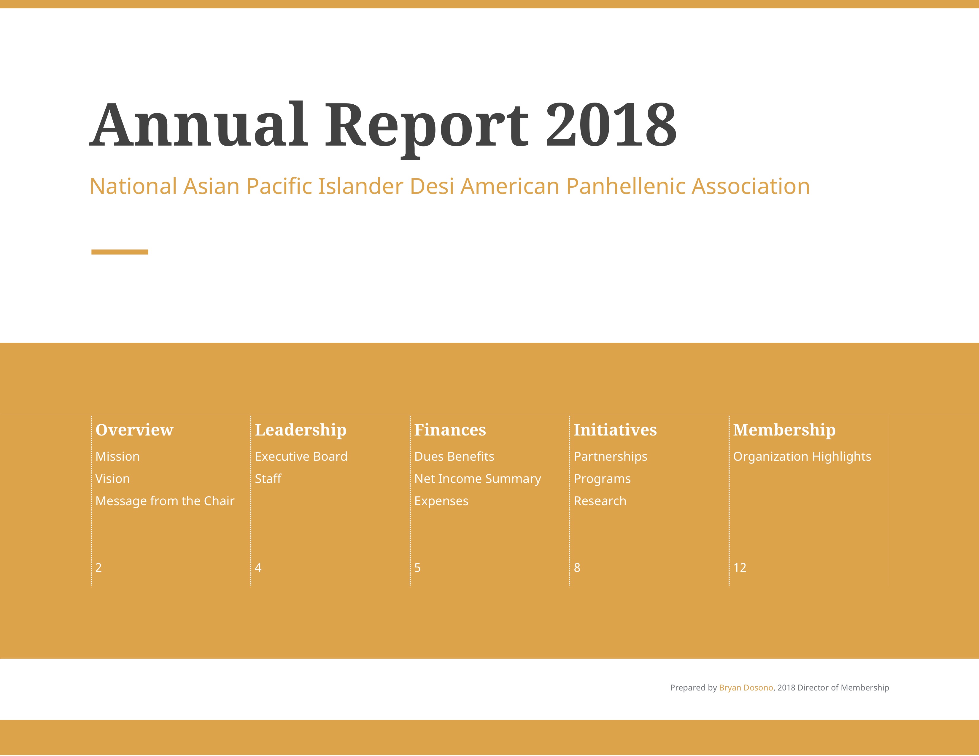Open the Overview section heading
Screen dimensions: 979x756
134,430
